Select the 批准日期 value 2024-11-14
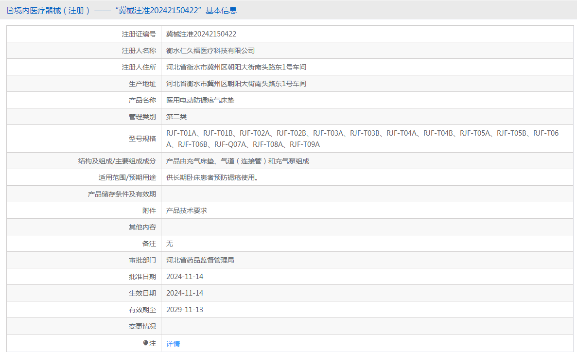 (x=185, y=277)
